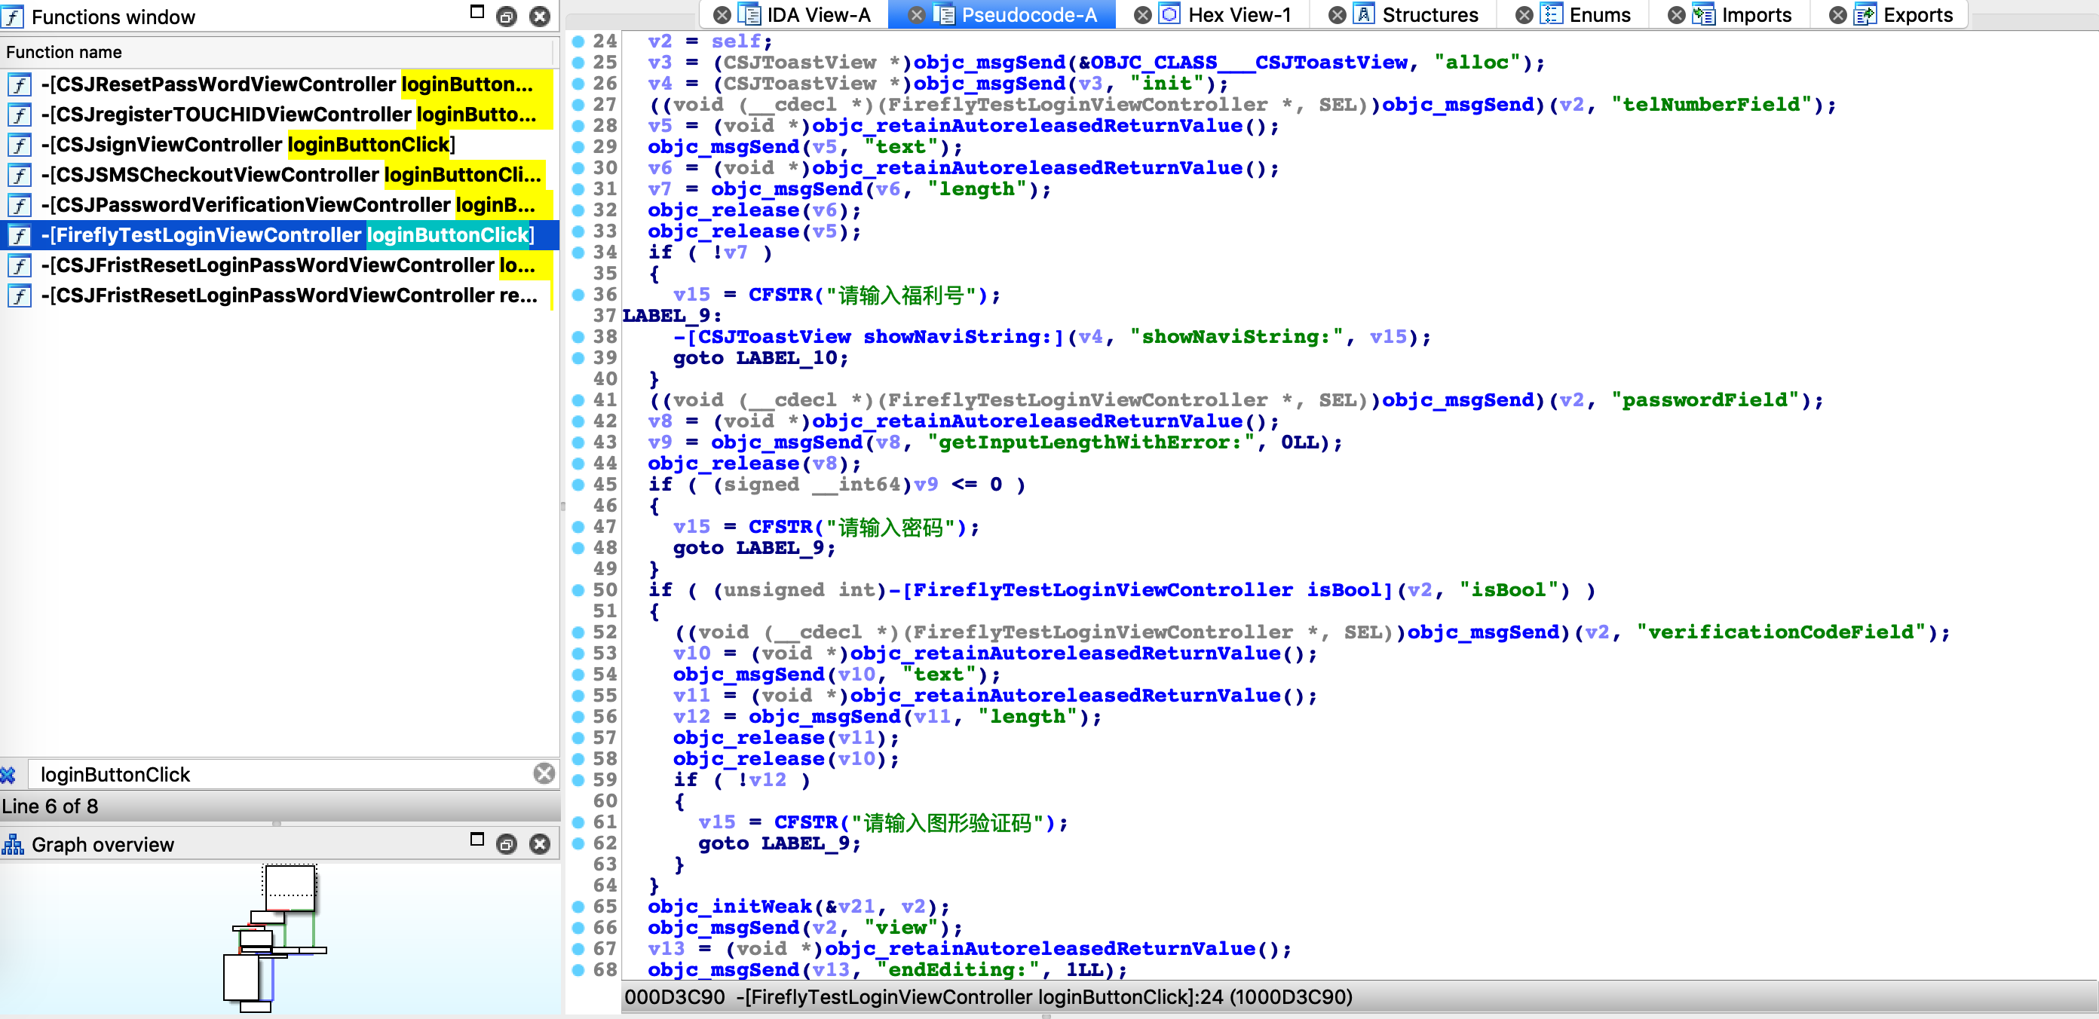
Task: Toggle breakpoint dot on line 50
Action: click(578, 589)
